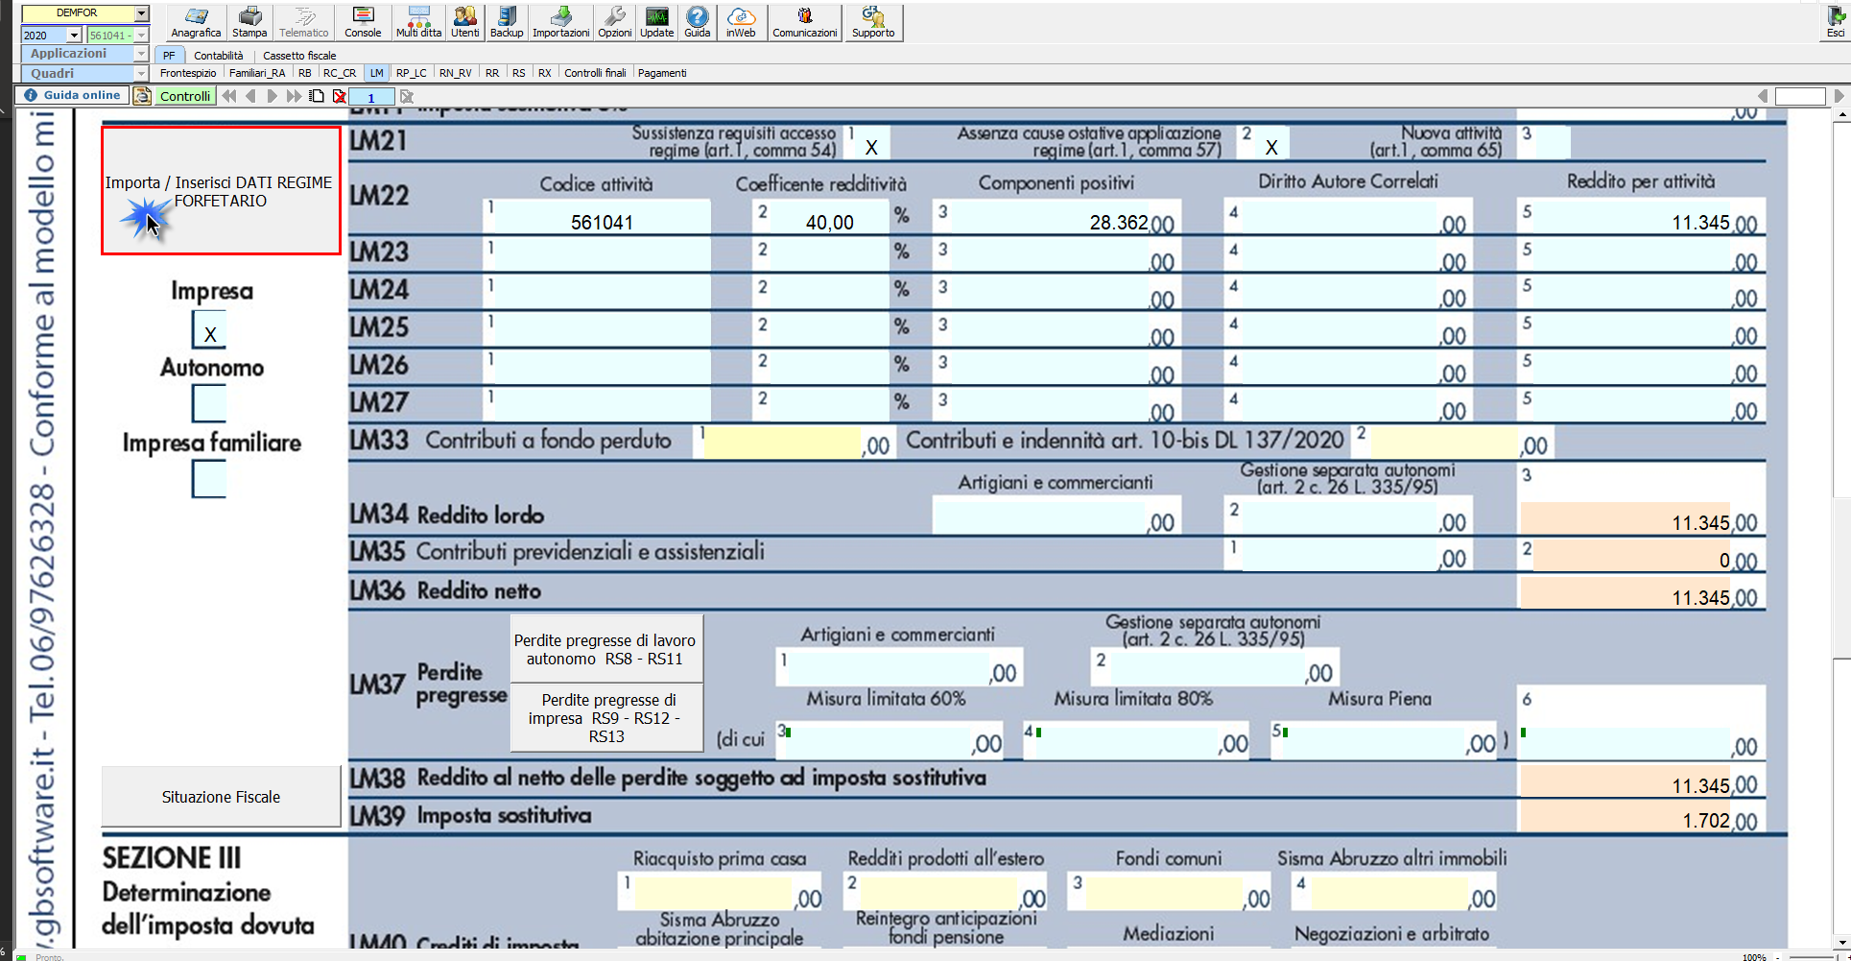Enable the Impresa familiare checkbox
Image resolution: width=1851 pixels, height=961 pixels.
tap(209, 479)
